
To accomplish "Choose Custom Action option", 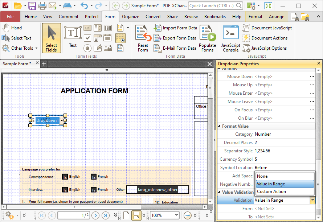I will point(285,192).
